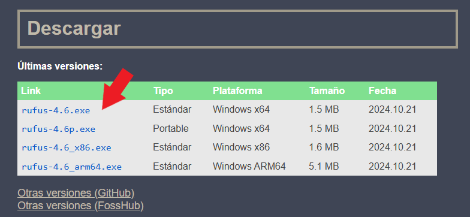Download the rufus-4.6_arm64.exe file
The height and width of the screenshot is (217, 470).
click(72, 167)
